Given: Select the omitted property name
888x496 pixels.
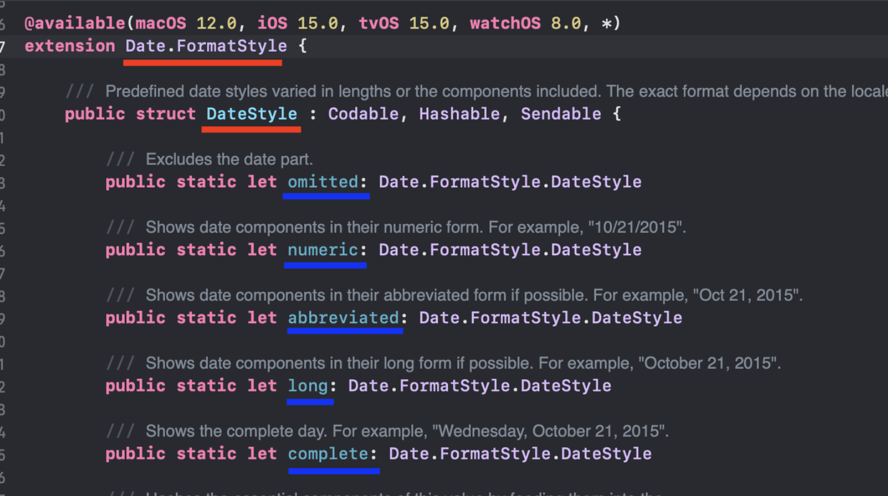Looking at the screenshot, I should click(323, 182).
